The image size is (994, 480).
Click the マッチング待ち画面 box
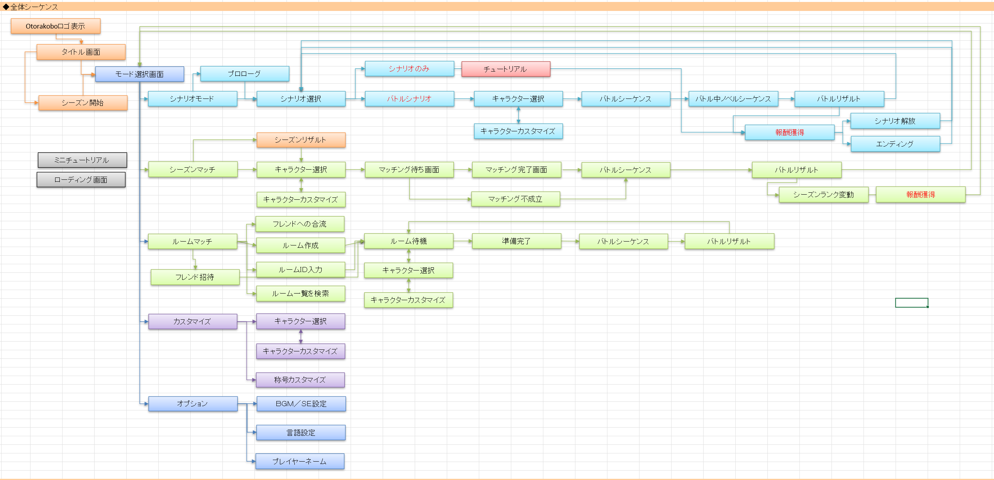pos(409,170)
